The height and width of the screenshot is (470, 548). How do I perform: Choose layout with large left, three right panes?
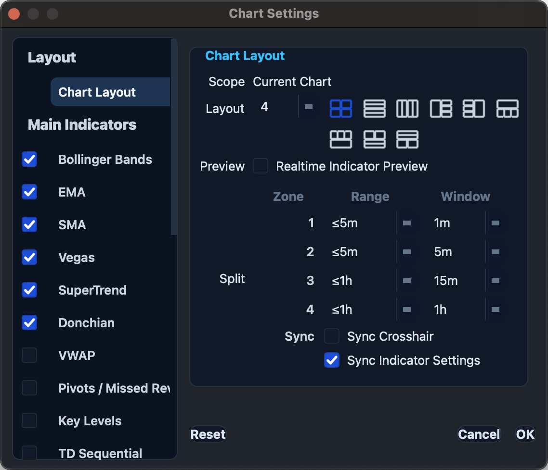441,109
